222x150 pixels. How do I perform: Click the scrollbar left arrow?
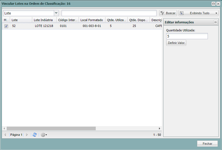coord(4,128)
